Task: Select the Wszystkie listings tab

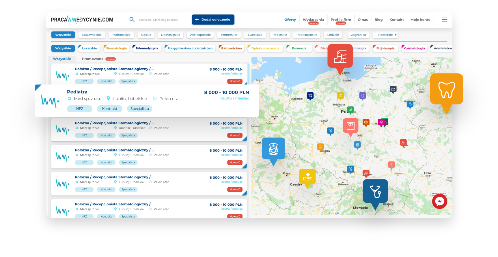Action: tap(62, 59)
